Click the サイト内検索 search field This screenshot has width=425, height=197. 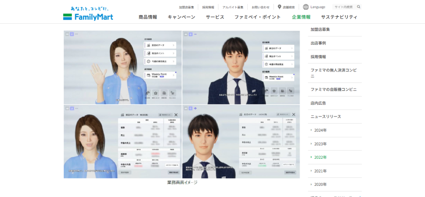point(344,7)
